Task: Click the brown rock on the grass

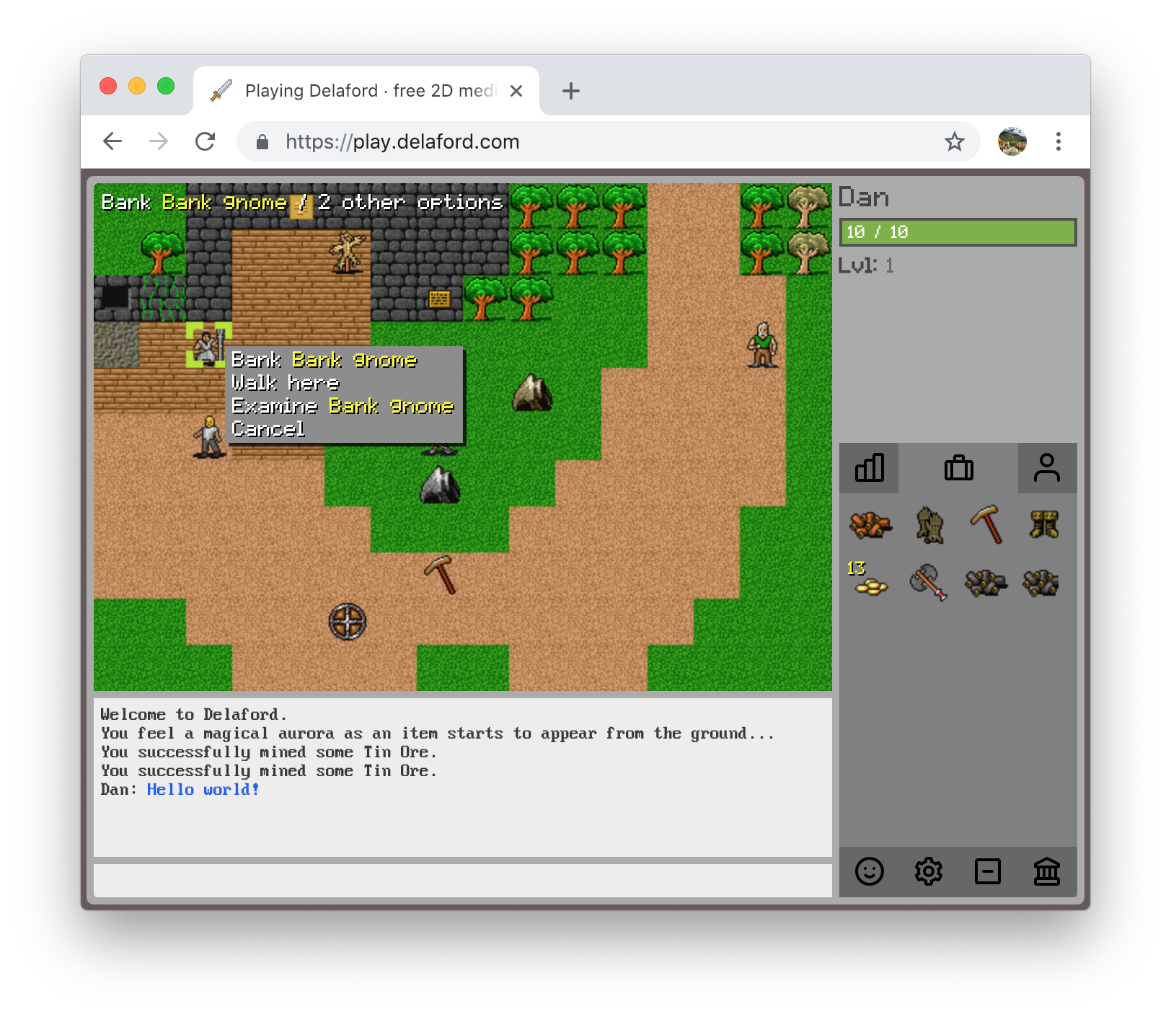Action: (532, 393)
